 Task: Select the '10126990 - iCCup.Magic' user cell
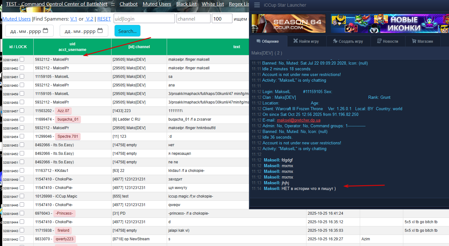72,196
